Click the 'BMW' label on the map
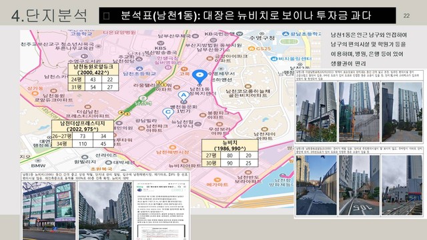The width and height of the screenshot is (427, 240). [x=38, y=165]
